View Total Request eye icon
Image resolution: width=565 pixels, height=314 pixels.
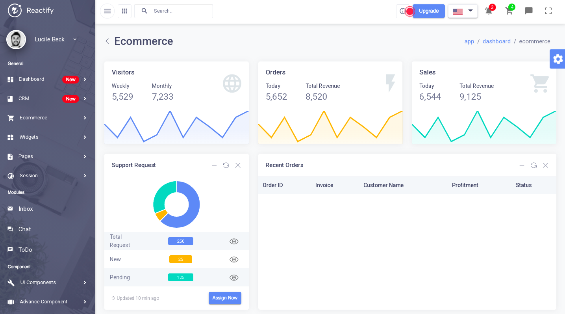pyautogui.click(x=234, y=241)
